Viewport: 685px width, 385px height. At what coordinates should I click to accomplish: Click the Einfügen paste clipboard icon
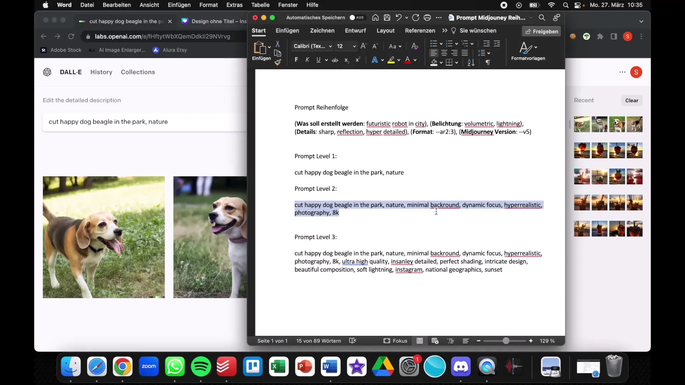click(260, 48)
